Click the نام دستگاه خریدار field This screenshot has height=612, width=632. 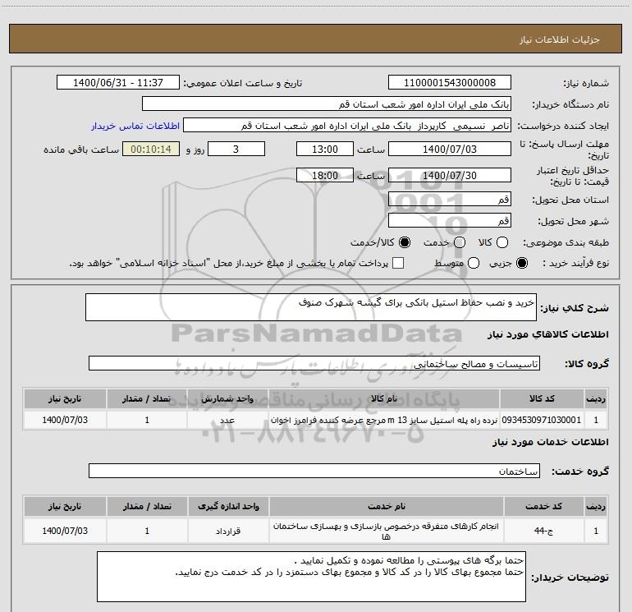coord(327,104)
